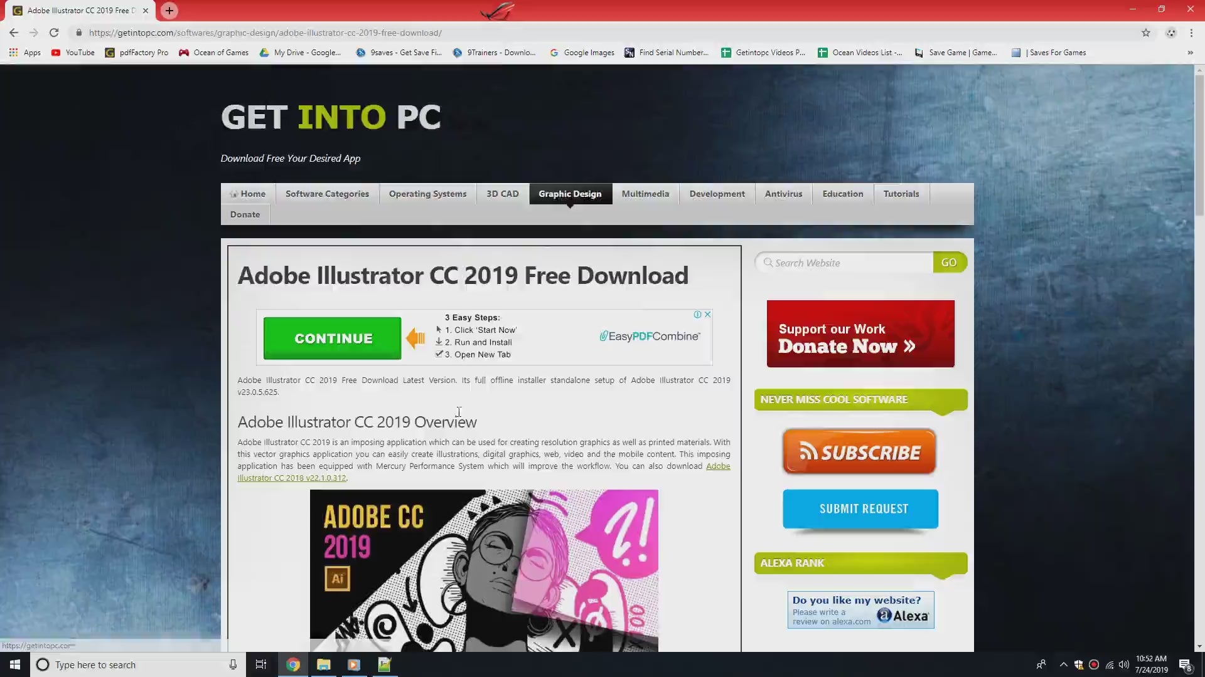Expand the hidden bookmarks overflow chevron

1190,53
